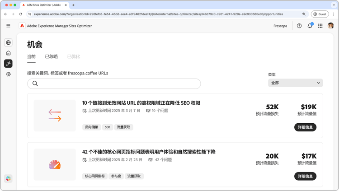Click the SEO tag

[108, 127]
